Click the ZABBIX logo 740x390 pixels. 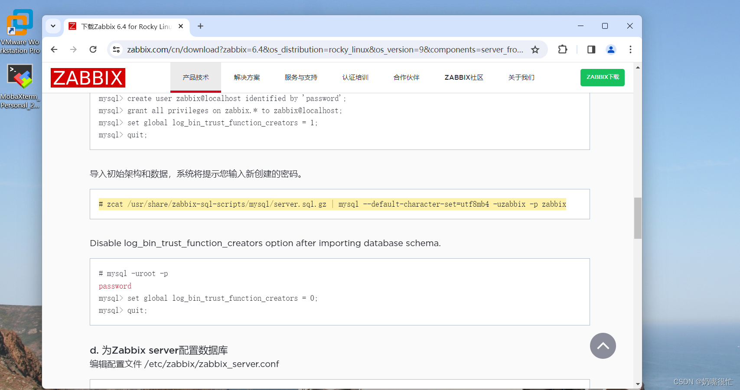pos(88,78)
